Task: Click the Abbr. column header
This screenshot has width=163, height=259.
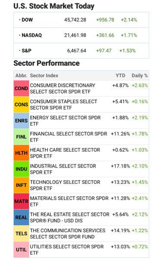Action: (x=21, y=76)
